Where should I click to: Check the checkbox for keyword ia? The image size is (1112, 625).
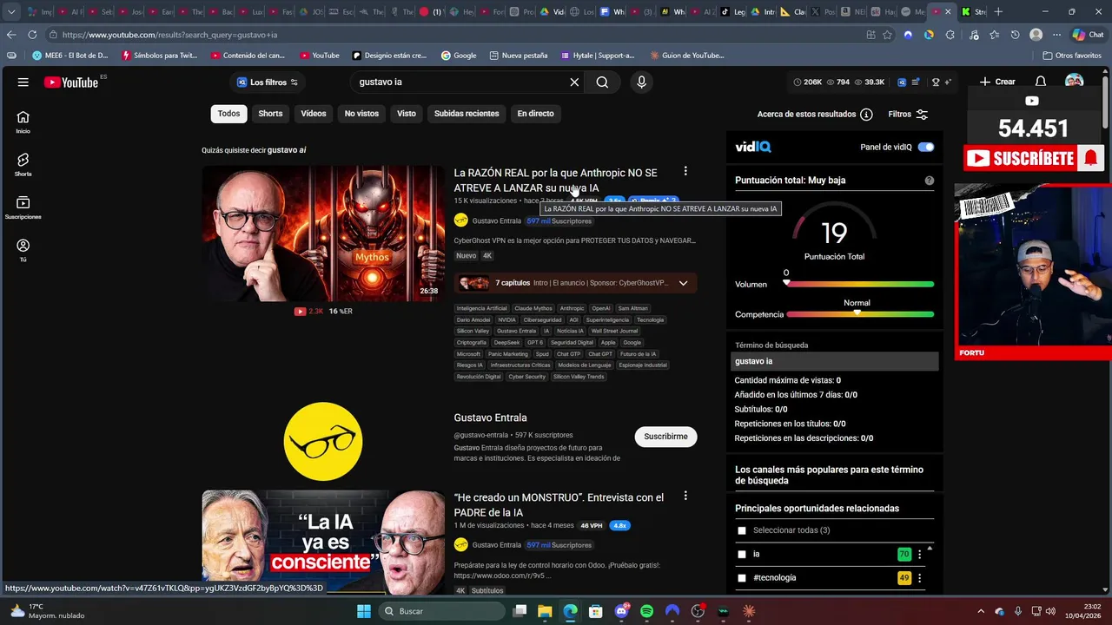pos(742,554)
